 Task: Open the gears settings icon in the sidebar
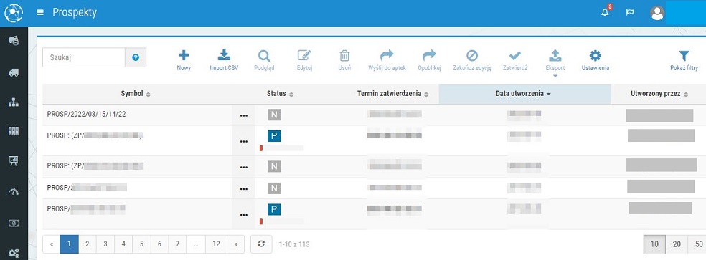(14, 254)
